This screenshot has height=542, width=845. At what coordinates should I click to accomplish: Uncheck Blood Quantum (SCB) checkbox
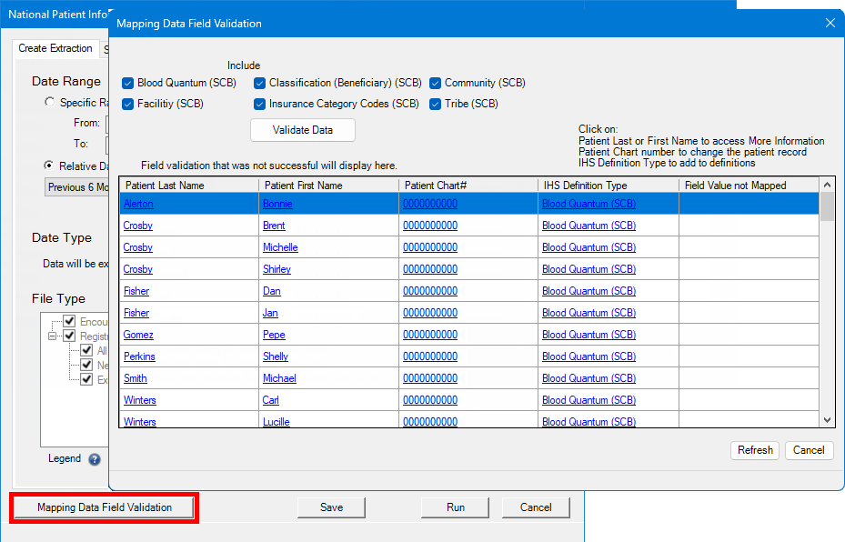tap(127, 83)
